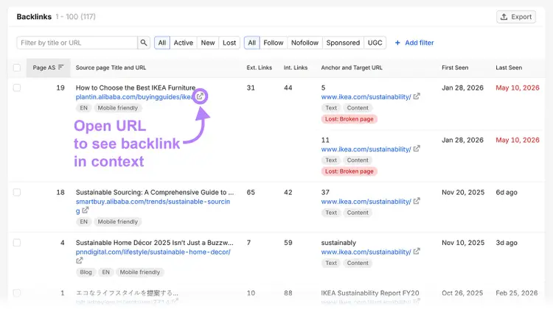Click IKEA Sustainability Report FY20 anchor text

[370, 293]
